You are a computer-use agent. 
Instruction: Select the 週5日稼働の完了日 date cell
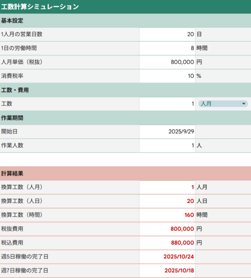click(x=167, y=257)
